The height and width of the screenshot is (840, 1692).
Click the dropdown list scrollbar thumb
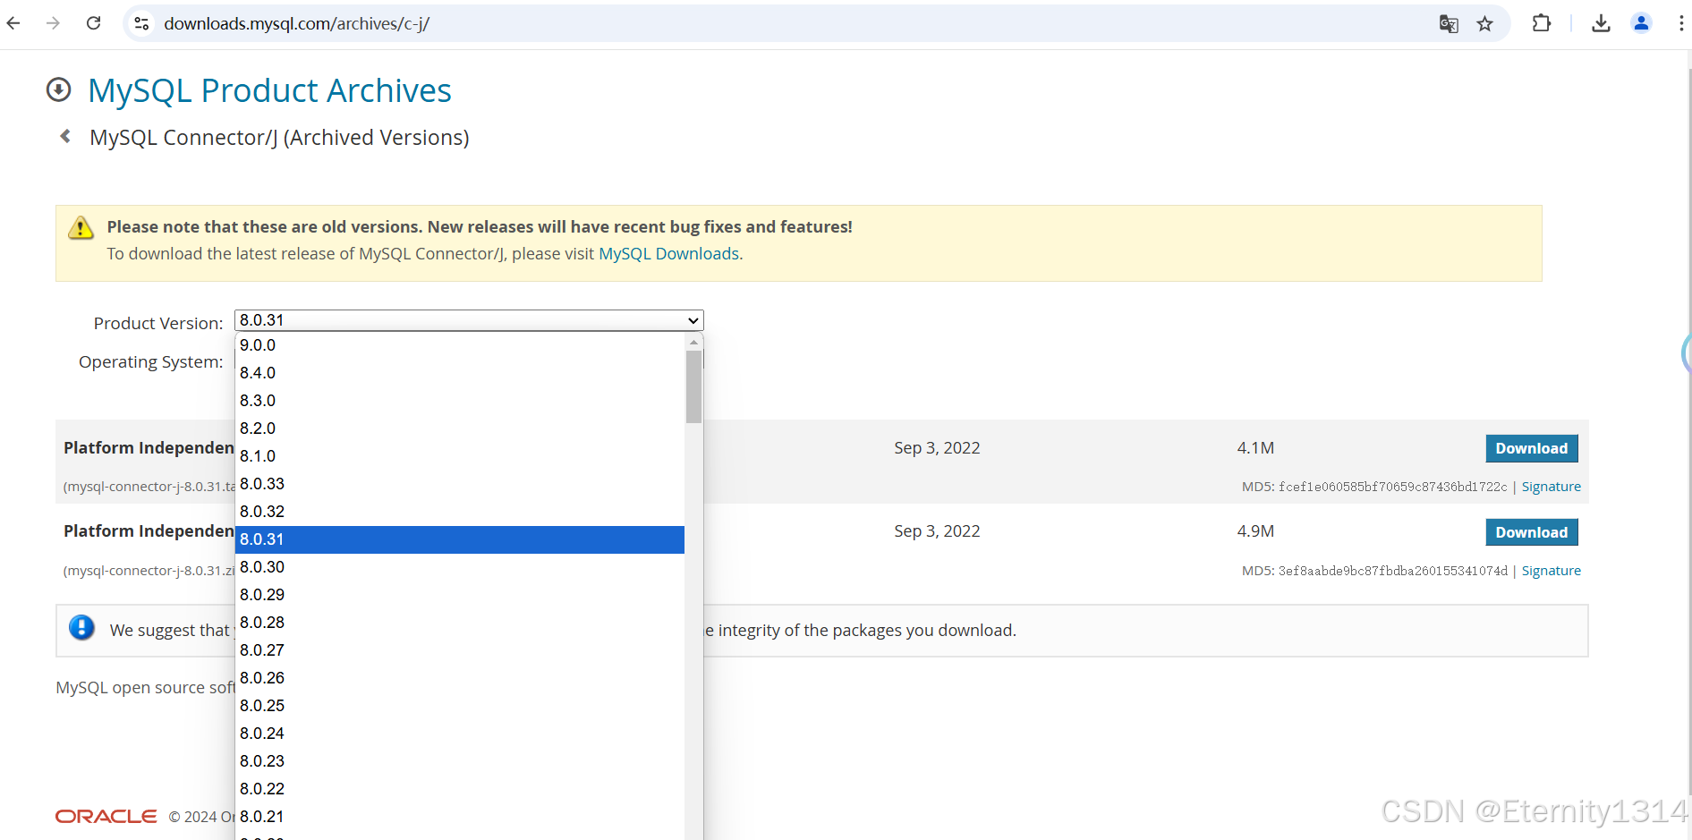[x=693, y=386]
